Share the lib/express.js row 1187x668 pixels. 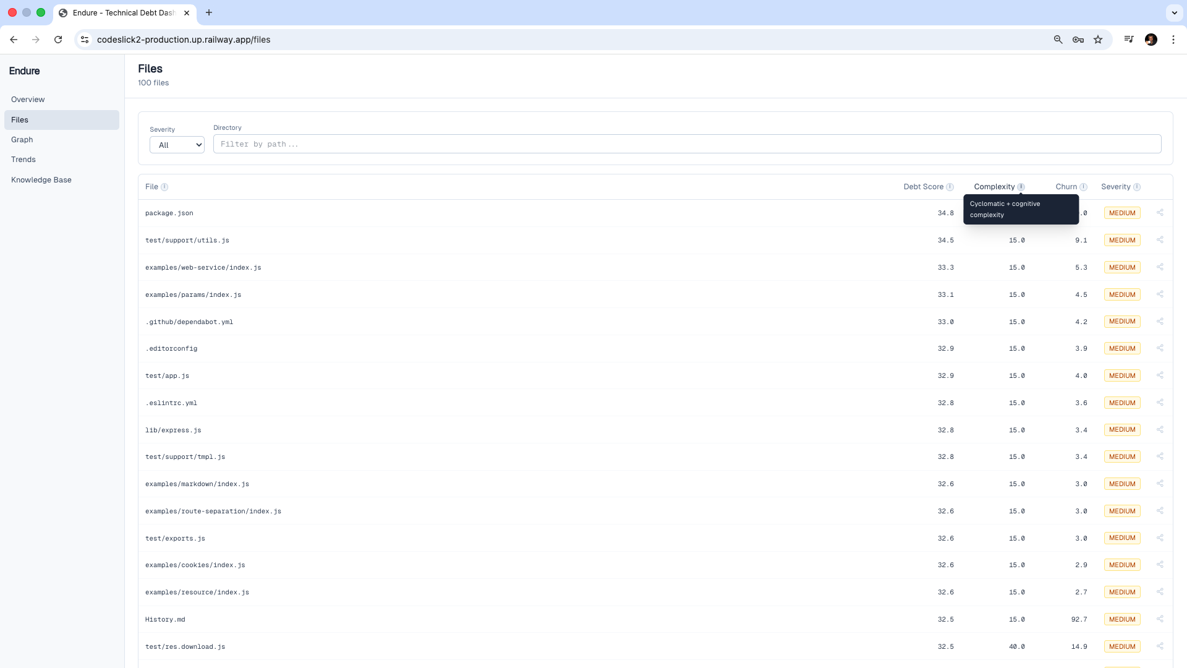tap(1160, 429)
